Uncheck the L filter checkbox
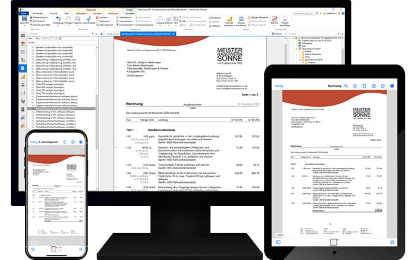Screen dimensions: 415x260 37,39
